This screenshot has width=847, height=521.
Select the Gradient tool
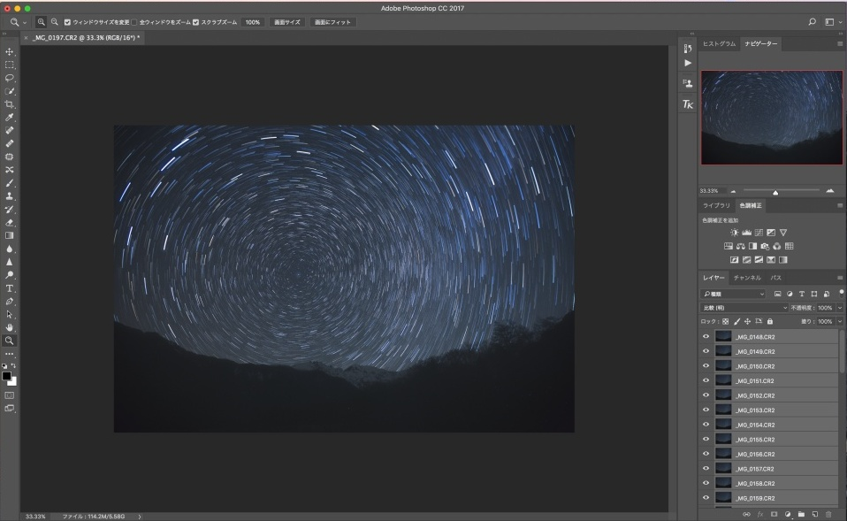pos(9,235)
